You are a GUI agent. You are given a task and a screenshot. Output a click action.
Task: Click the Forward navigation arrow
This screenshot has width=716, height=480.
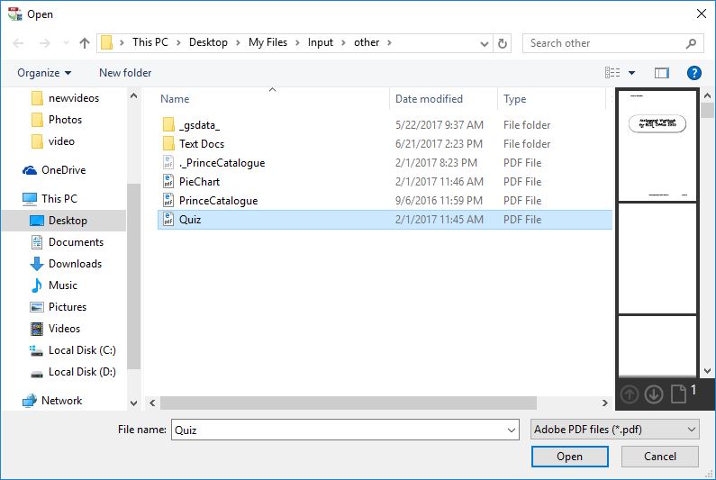point(45,43)
